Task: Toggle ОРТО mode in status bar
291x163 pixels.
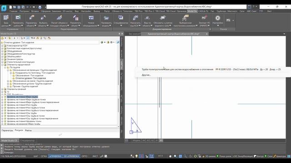Action: click(x=85, y=156)
